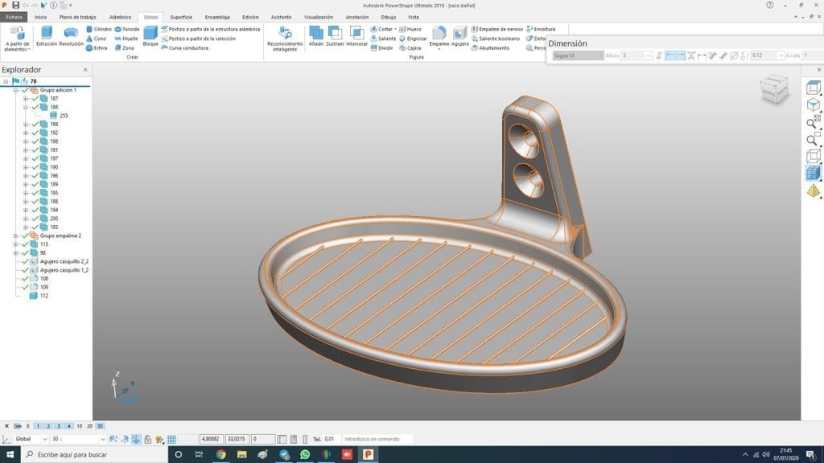Create a Toroide primitive
This screenshot has height=463, width=824.
[x=126, y=30]
